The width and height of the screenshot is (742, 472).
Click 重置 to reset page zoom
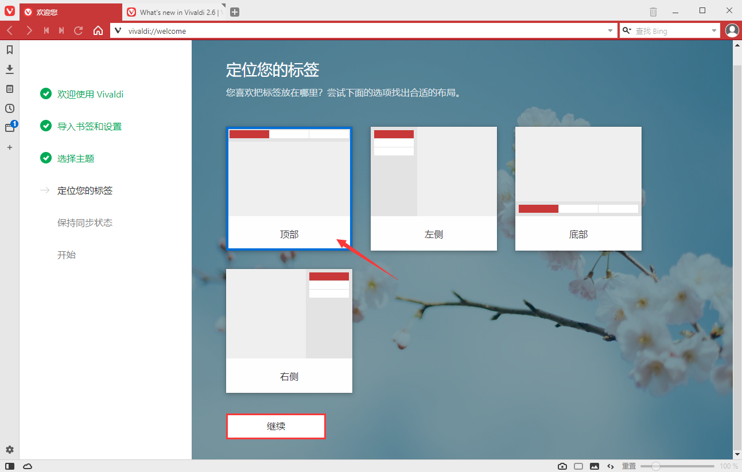tap(628, 466)
